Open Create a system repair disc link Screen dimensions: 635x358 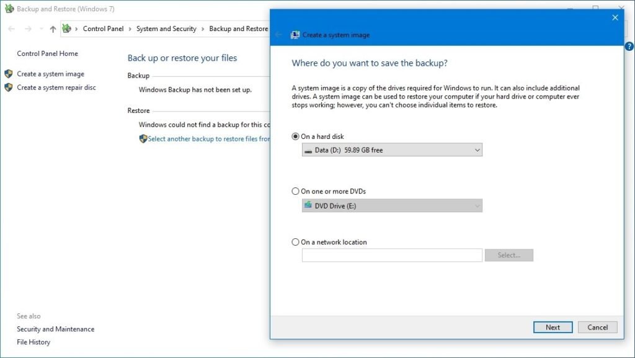tap(56, 87)
